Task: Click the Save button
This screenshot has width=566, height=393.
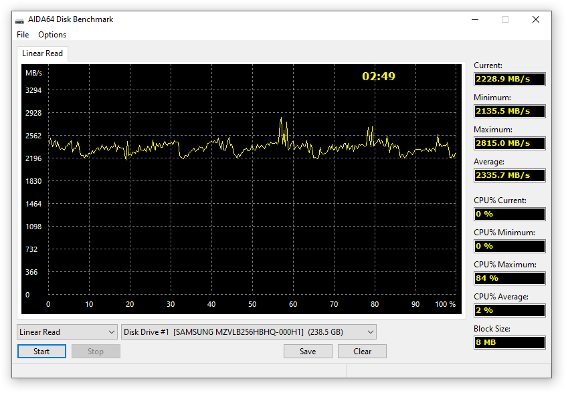Action: tap(308, 352)
